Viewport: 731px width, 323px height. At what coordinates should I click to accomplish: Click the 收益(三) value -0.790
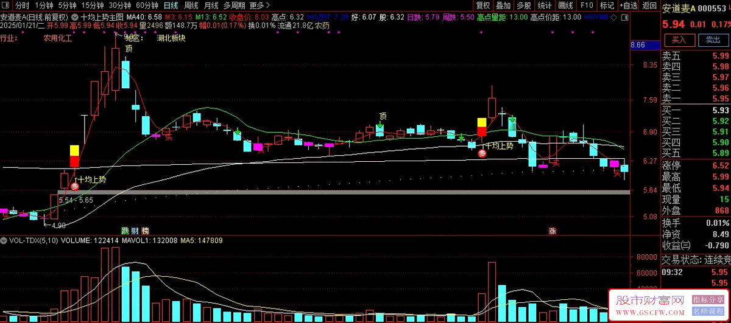pyautogui.click(x=717, y=245)
